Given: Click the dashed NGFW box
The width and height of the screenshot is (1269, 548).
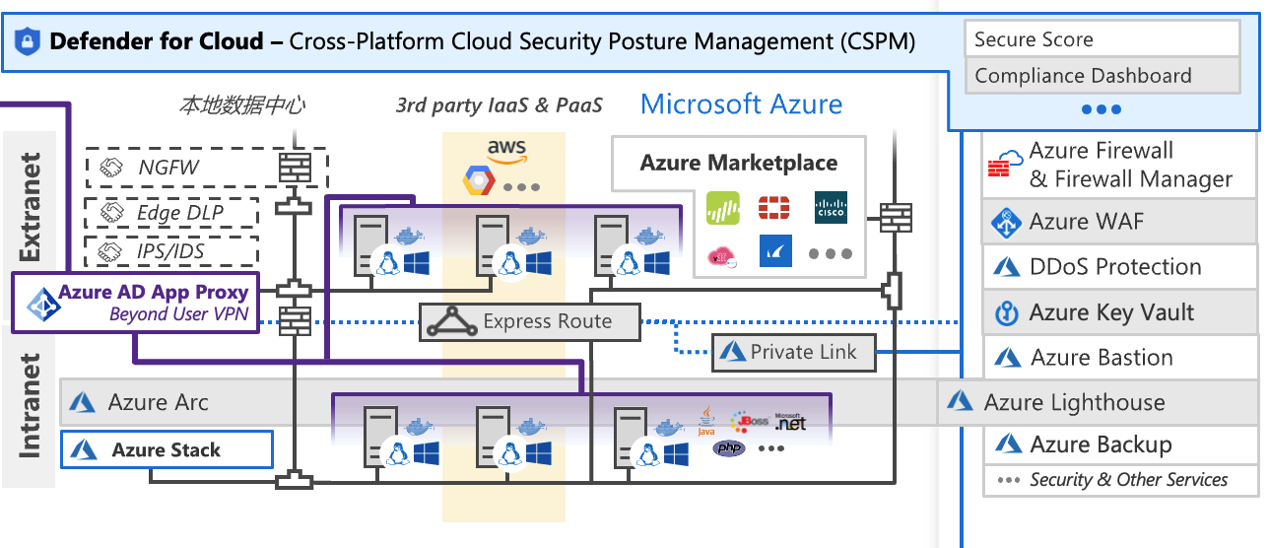Looking at the screenshot, I should pyautogui.click(x=206, y=168).
